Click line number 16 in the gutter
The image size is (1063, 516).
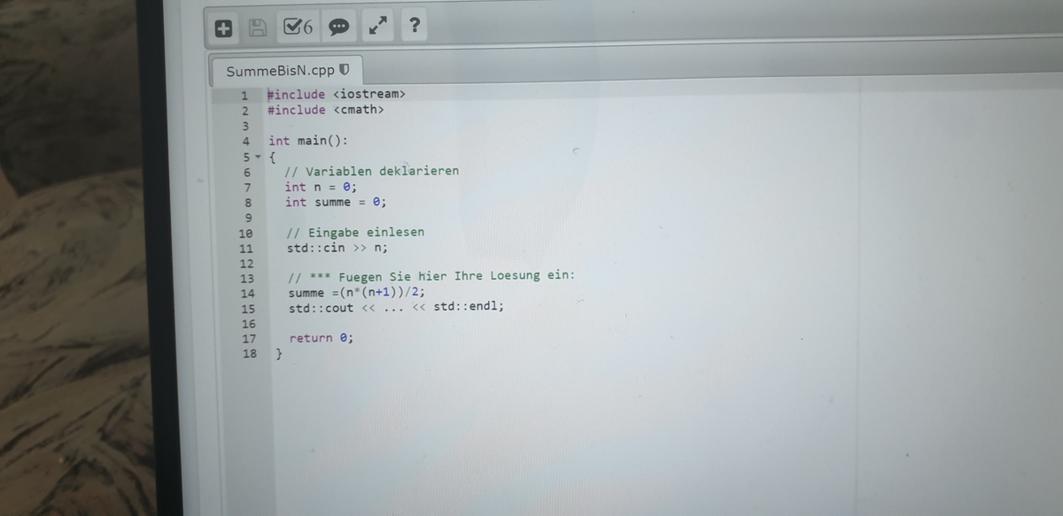click(248, 324)
